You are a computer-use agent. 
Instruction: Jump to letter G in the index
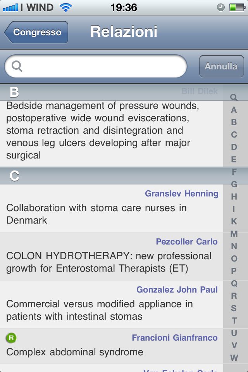coord(234,184)
